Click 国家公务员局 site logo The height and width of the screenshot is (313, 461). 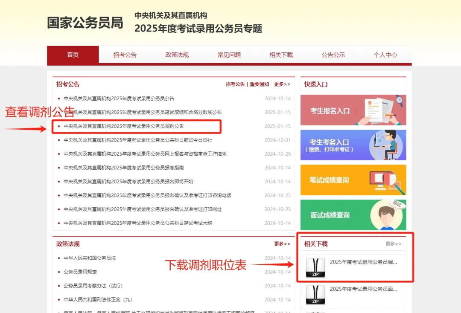coord(85,23)
